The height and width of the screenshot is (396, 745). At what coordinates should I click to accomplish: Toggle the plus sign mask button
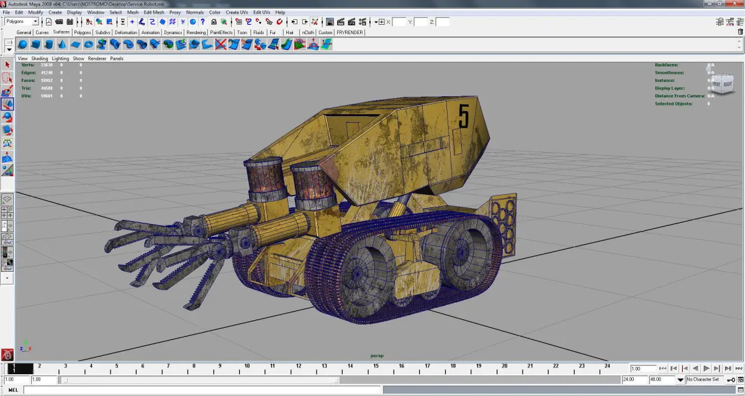(x=132, y=22)
